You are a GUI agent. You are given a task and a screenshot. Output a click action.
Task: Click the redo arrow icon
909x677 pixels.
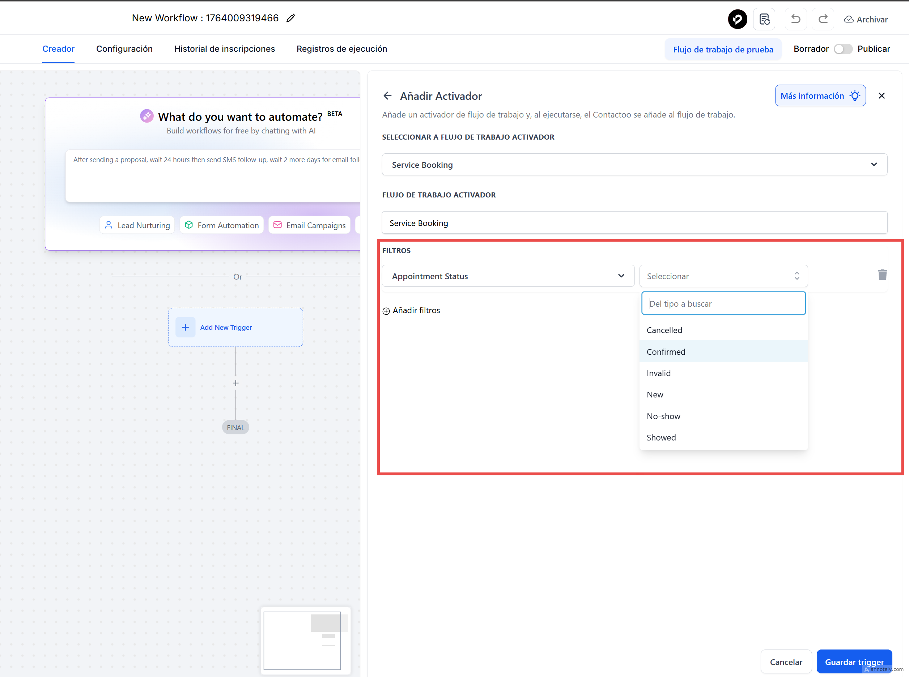click(823, 19)
